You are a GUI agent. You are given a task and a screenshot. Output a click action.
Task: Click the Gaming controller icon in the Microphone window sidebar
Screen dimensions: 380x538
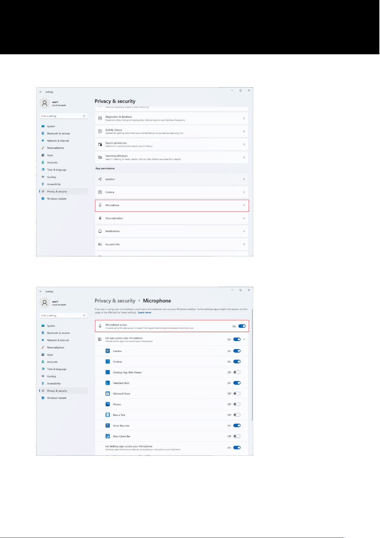click(43, 376)
